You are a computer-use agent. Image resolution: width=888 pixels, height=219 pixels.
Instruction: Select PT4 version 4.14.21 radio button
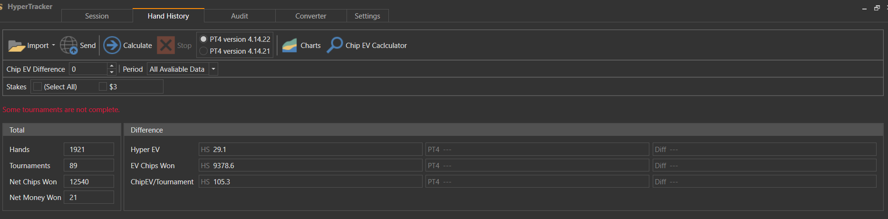pyautogui.click(x=203, y=51)
